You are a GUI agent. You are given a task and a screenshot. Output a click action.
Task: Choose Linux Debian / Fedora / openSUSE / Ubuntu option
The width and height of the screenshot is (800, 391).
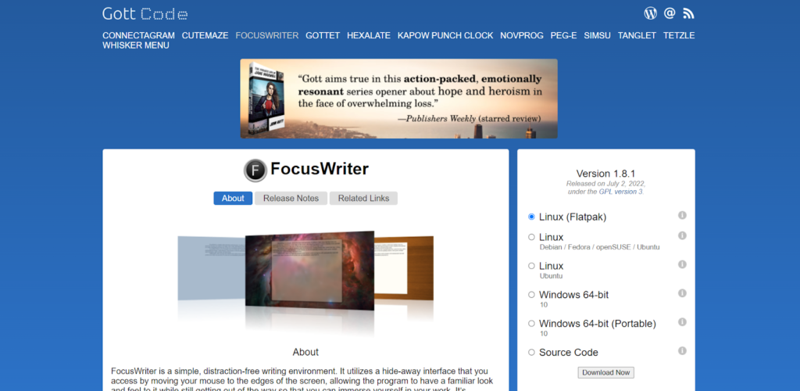(531, 238)
